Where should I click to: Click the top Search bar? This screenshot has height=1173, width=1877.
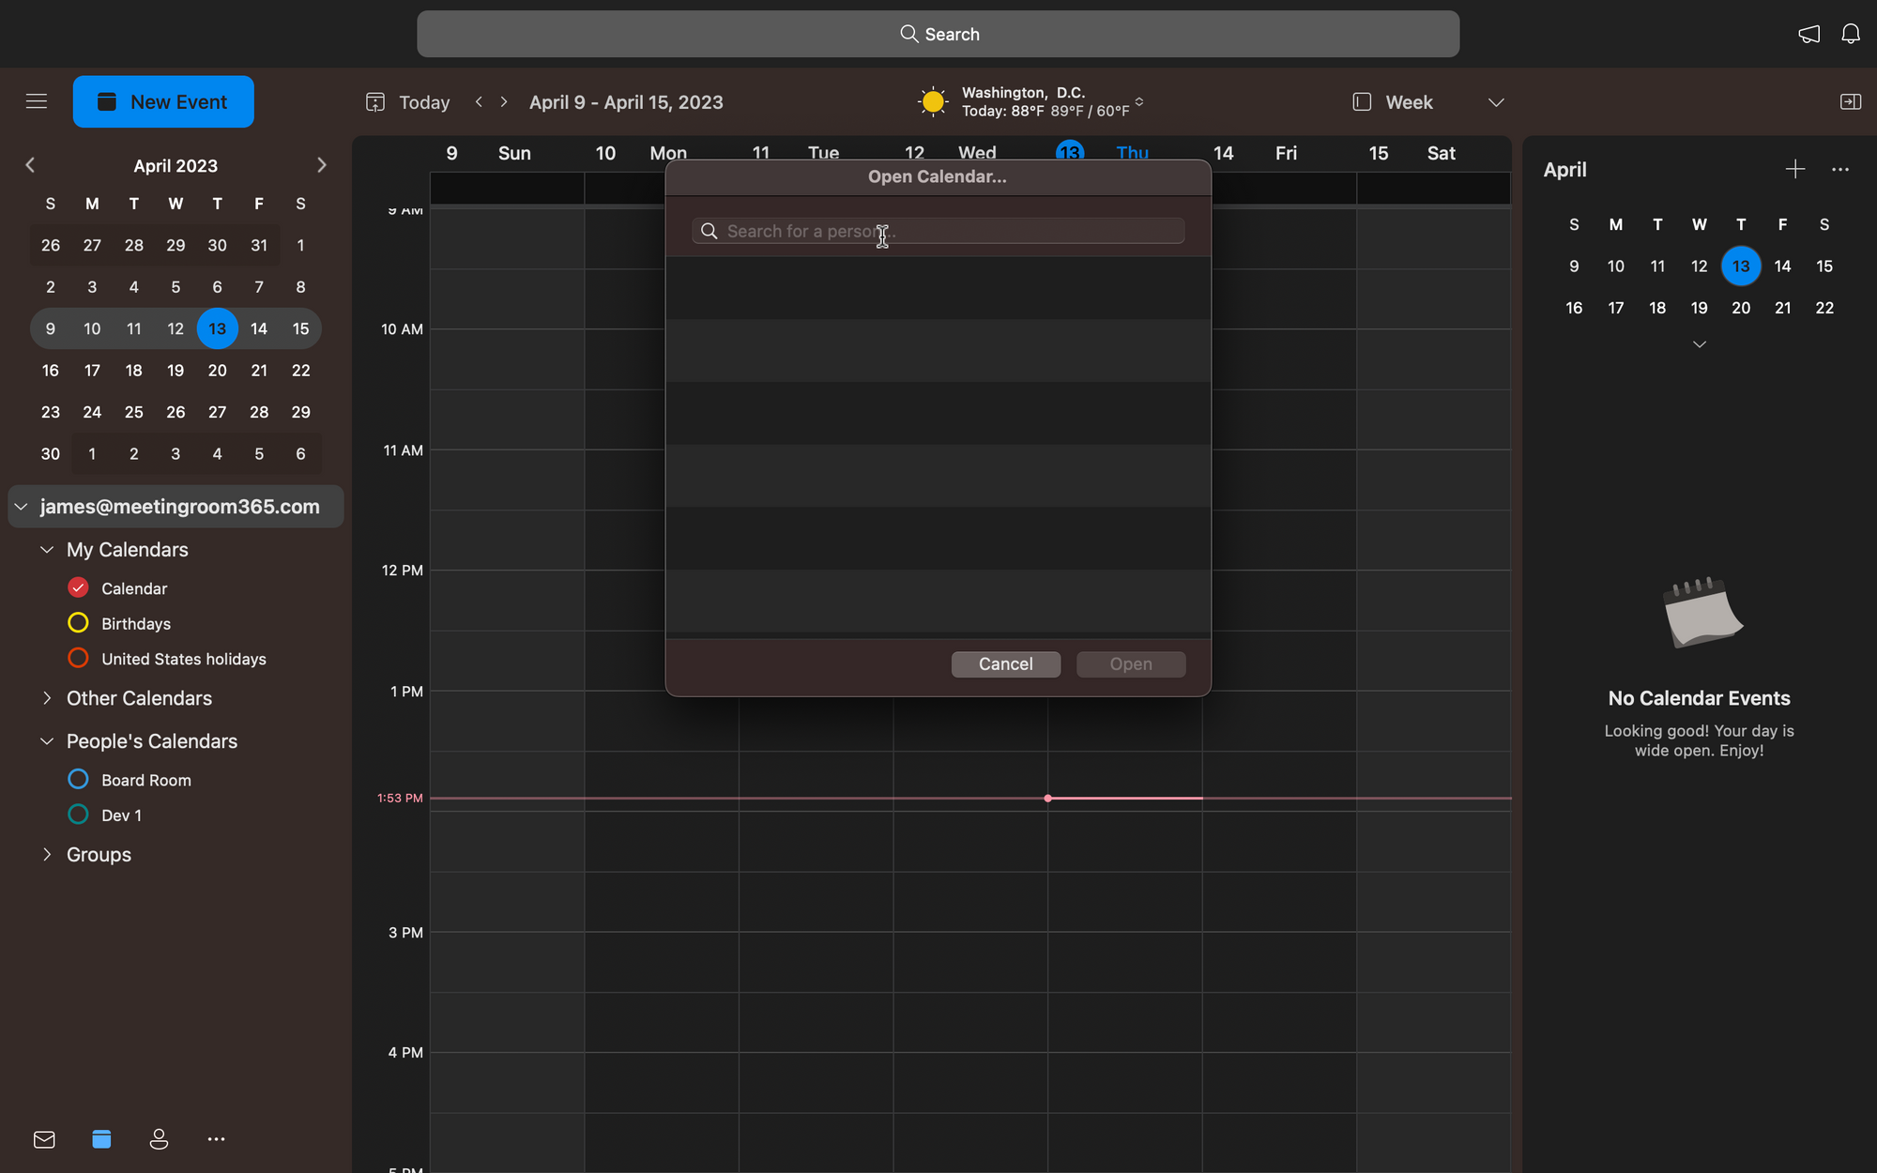tap(938, 34)
